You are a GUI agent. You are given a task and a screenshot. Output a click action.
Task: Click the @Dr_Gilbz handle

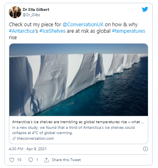[x=32, y=15]
